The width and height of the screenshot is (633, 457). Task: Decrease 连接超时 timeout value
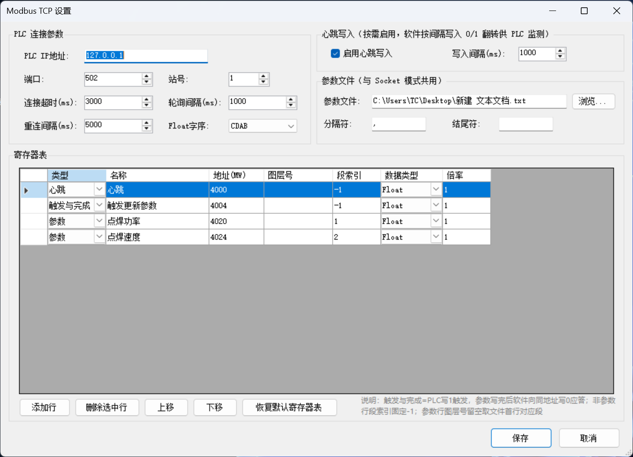pos(147,105)
